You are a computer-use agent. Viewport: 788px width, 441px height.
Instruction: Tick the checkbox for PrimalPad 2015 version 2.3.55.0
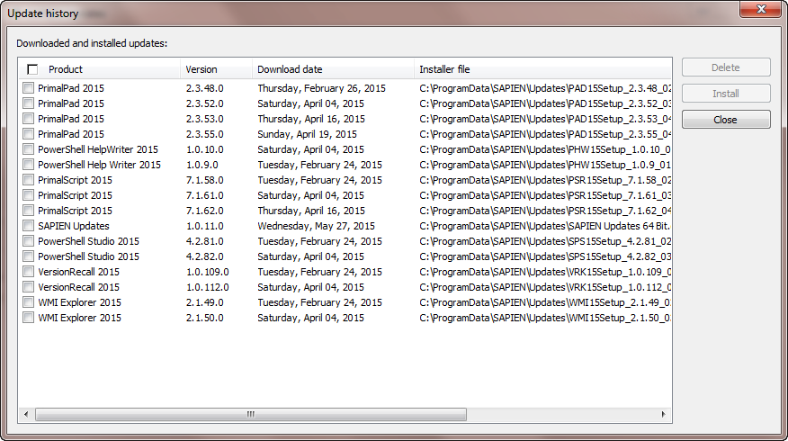point(28,134)
